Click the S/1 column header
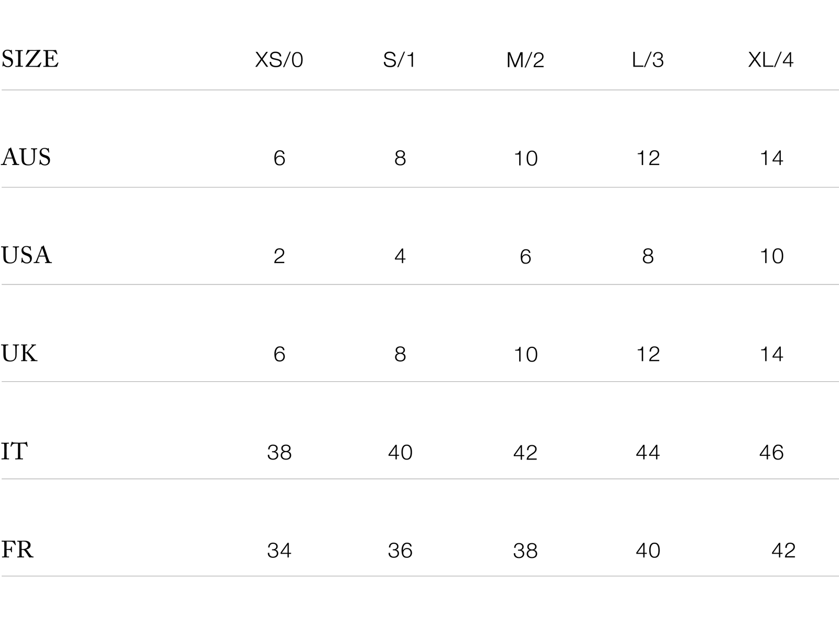 coord(400,60)
